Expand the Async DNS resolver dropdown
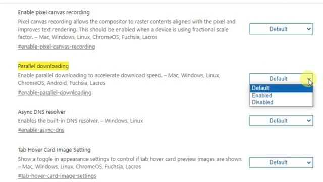Screen dimensions: 323x182 281,121
